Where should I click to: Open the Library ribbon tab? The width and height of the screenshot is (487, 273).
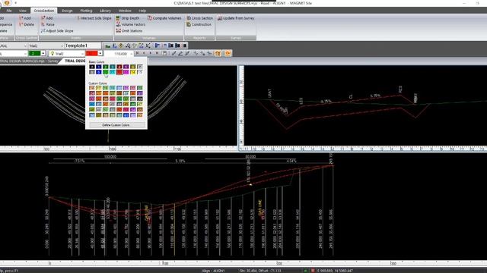tap(105, 11)
